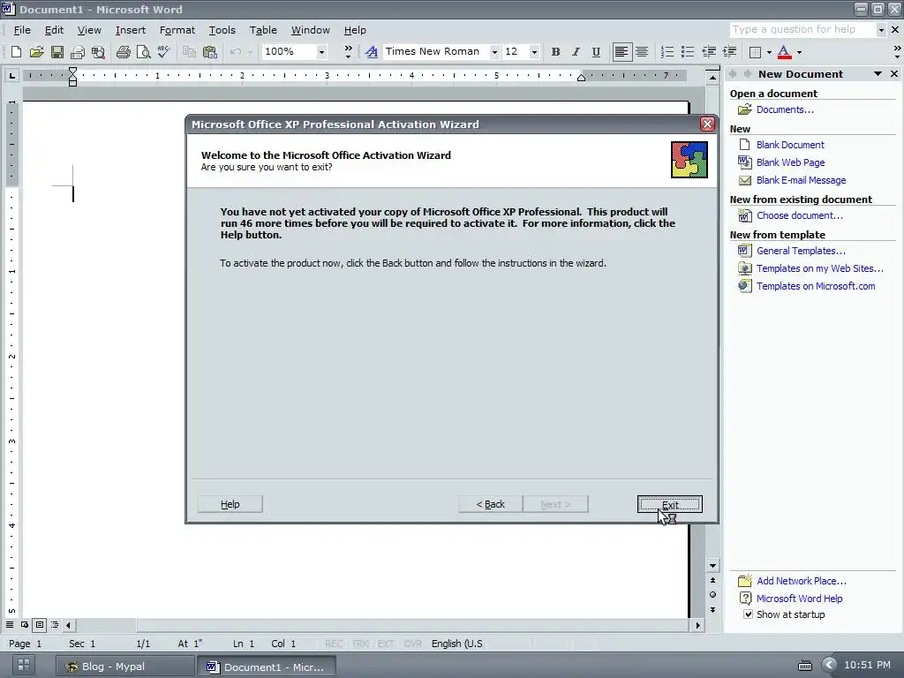Screen dimensions: 904x678
Task: Align text left
Action: (621, 52)
